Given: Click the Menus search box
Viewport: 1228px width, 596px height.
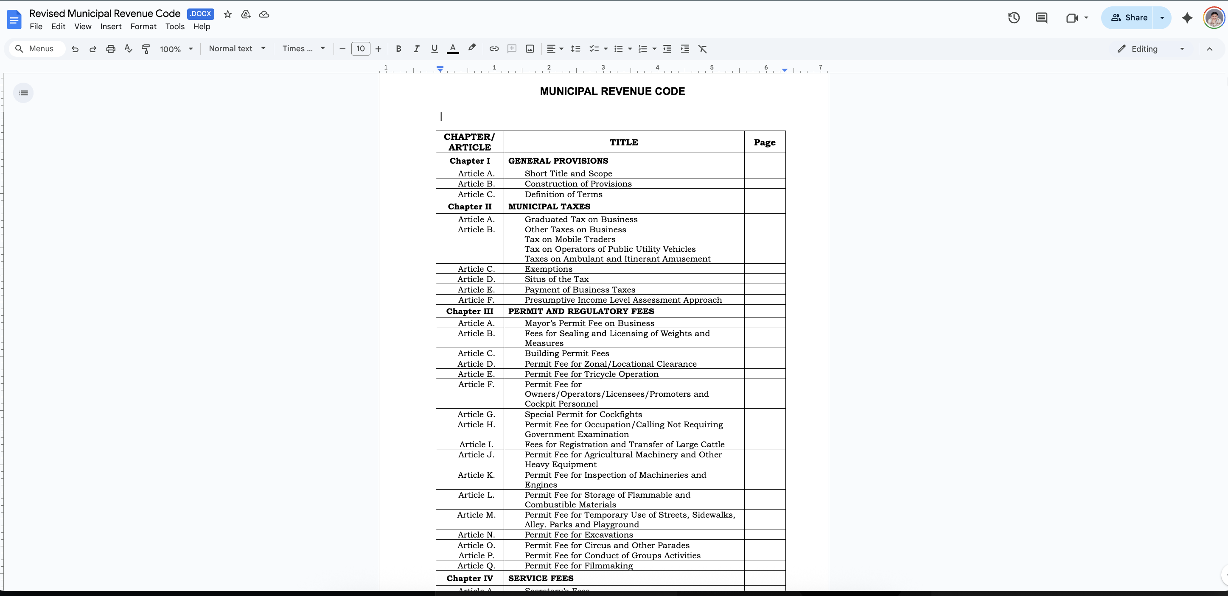Looking at the screenshot, I should (37, 49).
